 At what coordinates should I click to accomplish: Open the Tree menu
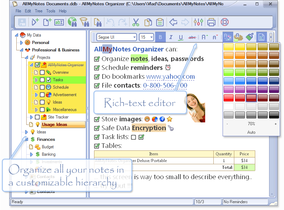(39, 11)
